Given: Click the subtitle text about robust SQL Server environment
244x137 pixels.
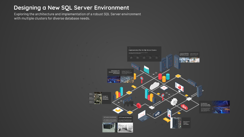Looking at the screenshot, I should (x=77, y=16).
